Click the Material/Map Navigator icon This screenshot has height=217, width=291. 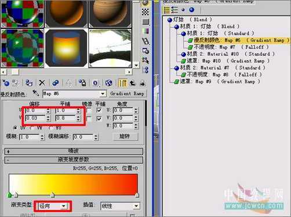(x=146, y=70)
